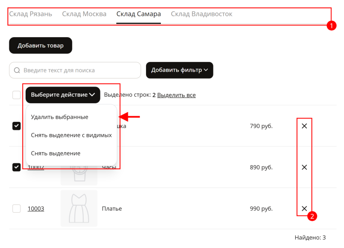Pick the Снять выделение menu entry
This screenshot has height=248, width=344.
point(56,154)
